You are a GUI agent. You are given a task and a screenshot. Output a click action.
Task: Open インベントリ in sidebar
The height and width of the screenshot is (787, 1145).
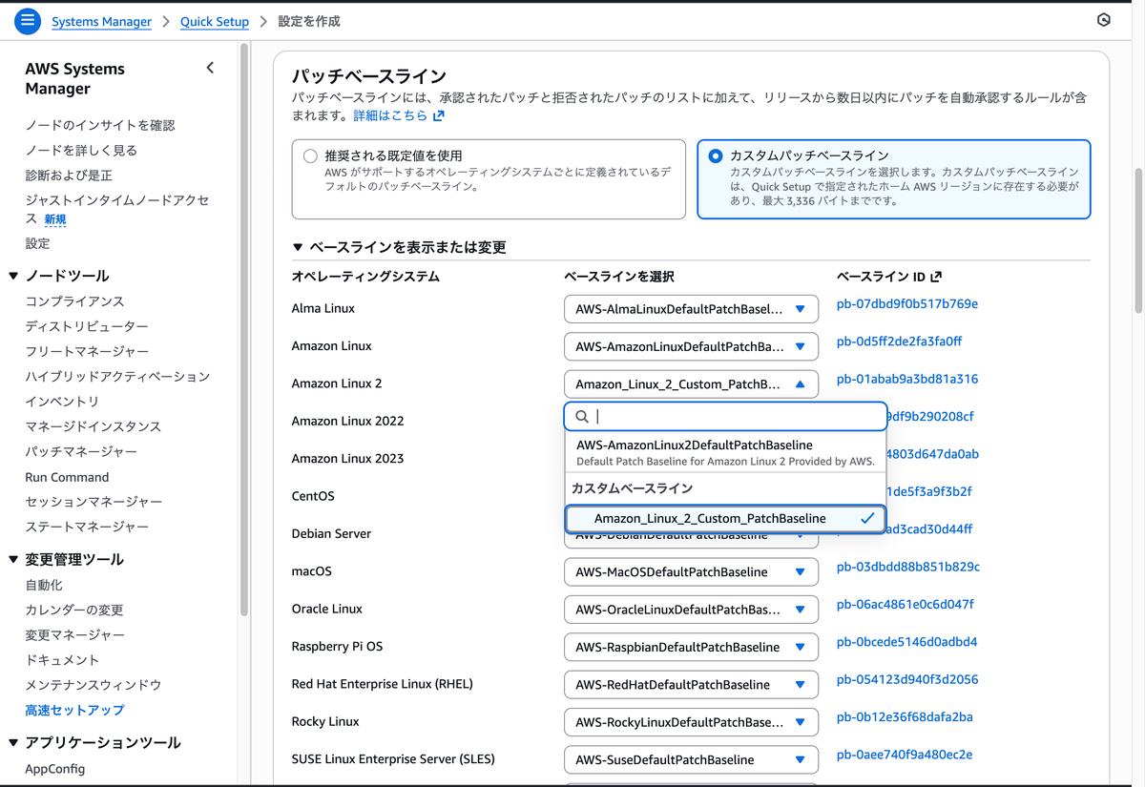(62, 402)
